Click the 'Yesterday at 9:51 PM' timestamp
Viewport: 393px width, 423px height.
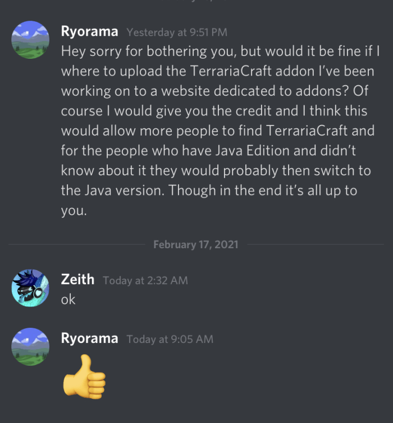pyautogui.click(x=177, y=32)
